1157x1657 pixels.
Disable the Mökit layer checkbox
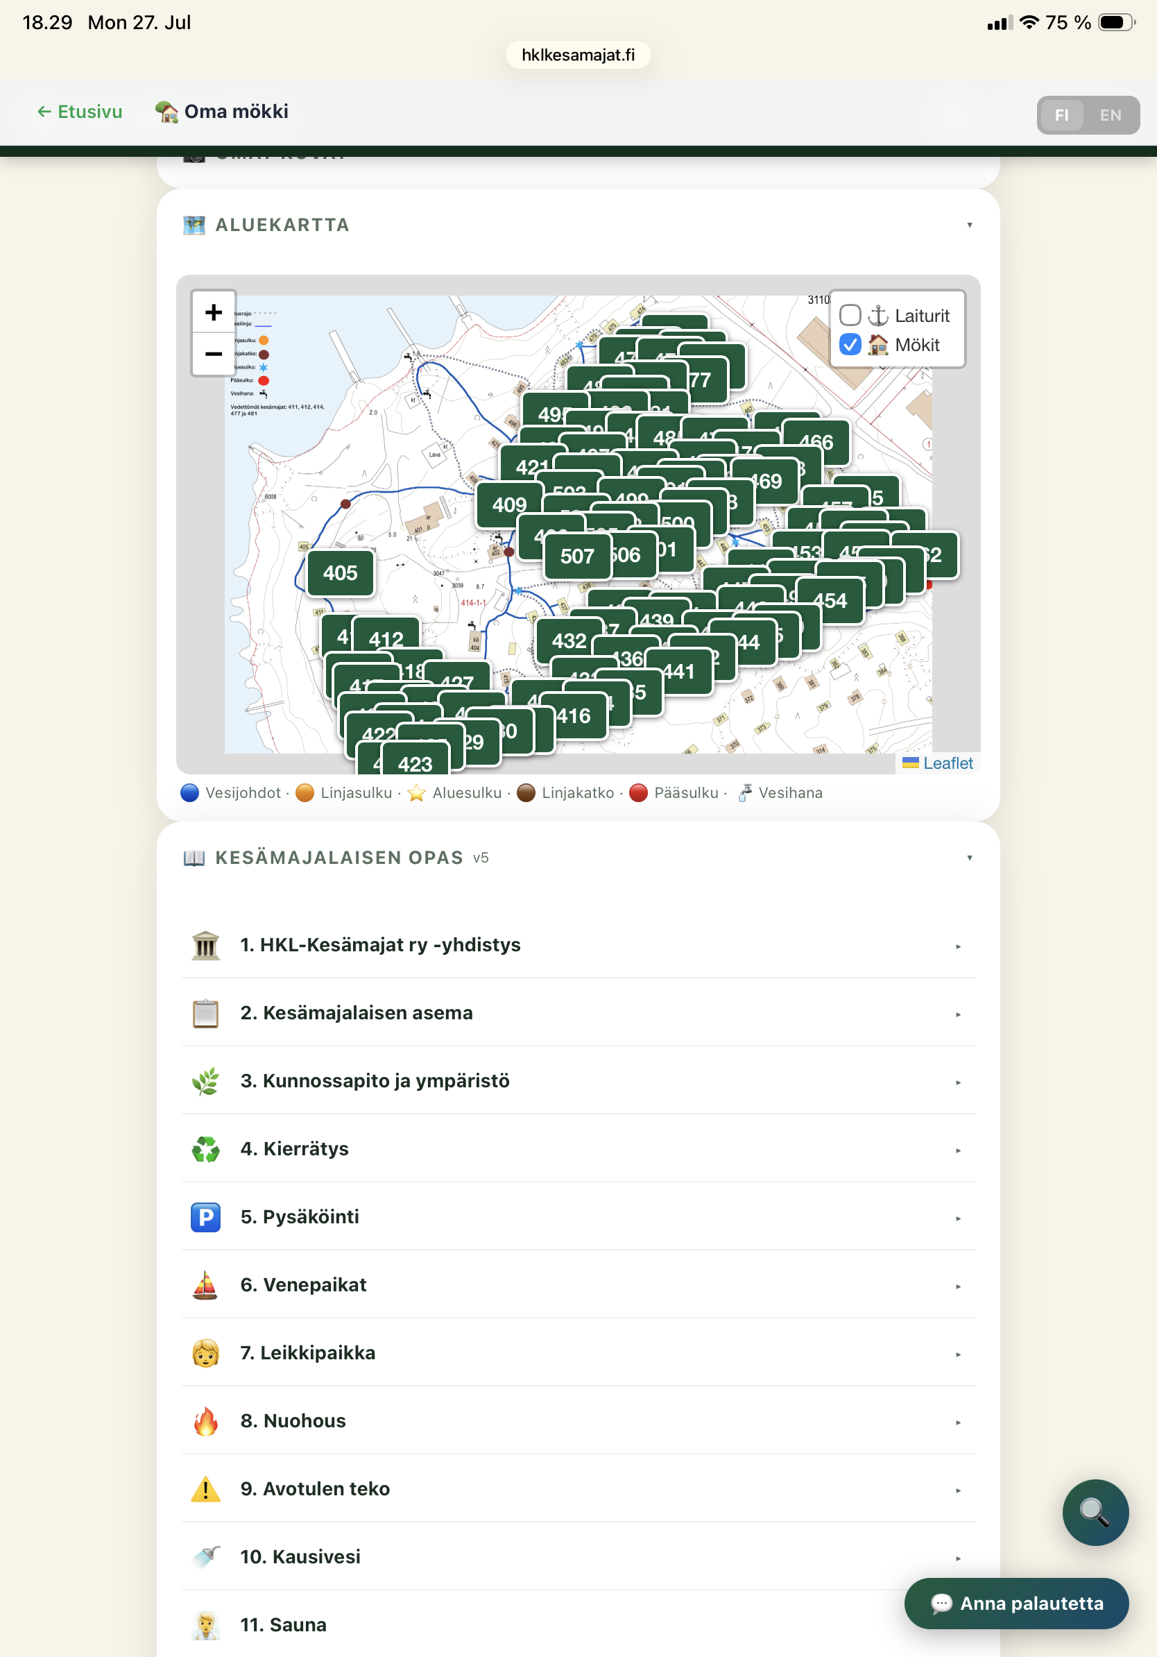[850, 345]
